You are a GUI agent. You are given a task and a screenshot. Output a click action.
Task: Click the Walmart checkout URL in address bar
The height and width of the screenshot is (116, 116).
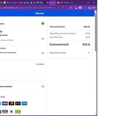point(28,8)
